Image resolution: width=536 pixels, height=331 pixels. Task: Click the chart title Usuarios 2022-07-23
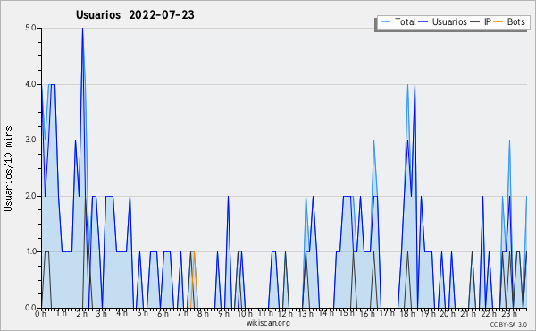point(135,15)
